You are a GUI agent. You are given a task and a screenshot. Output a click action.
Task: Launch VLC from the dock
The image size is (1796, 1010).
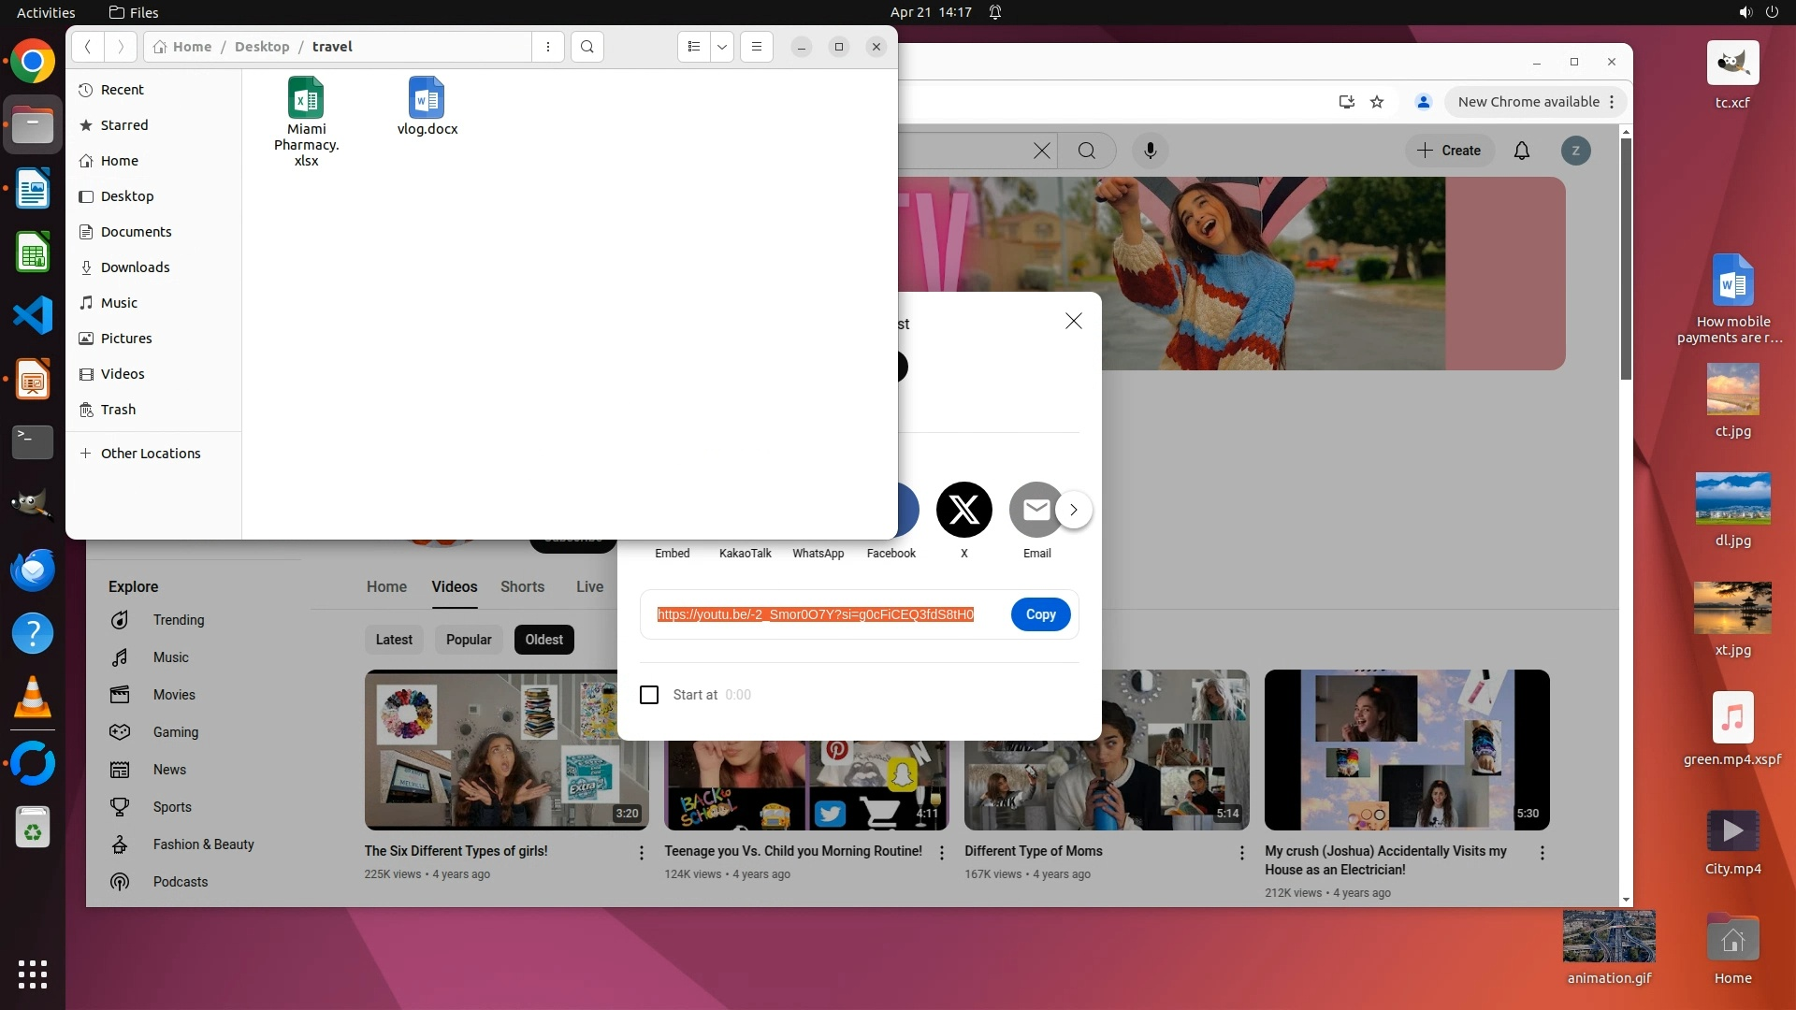tap(32, 698)
